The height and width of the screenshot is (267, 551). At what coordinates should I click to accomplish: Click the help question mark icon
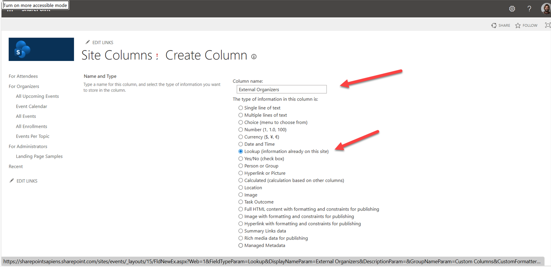(529, 9)
